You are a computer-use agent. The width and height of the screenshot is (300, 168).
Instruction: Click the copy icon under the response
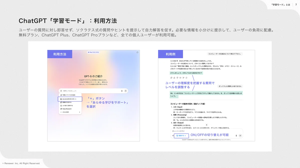[171, 78]
